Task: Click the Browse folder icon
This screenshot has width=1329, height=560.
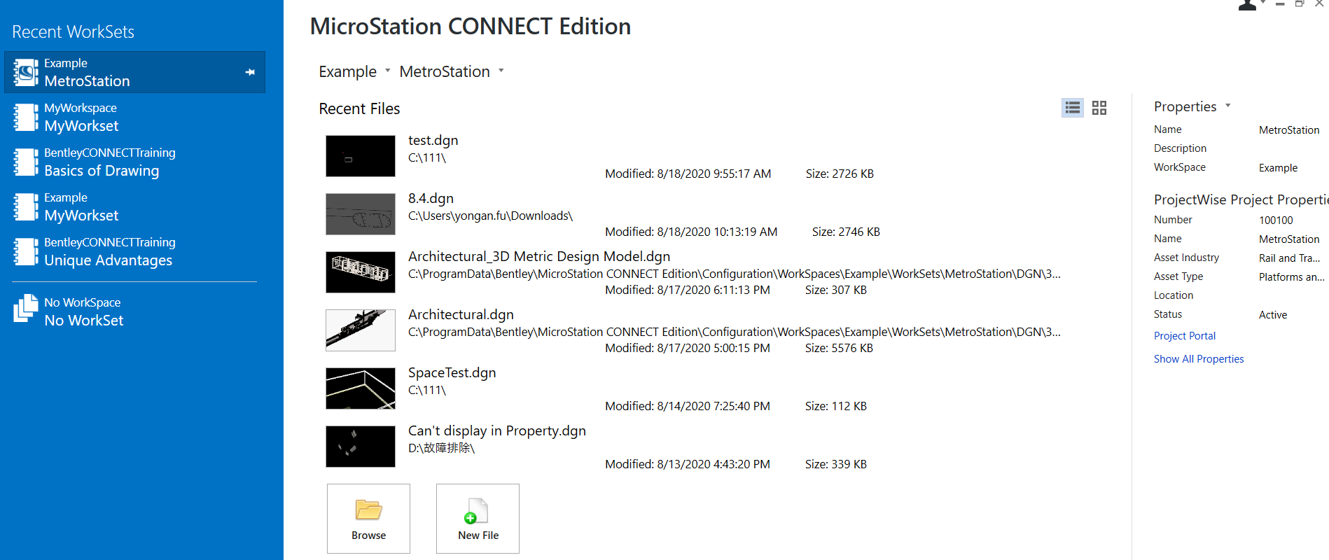Action: point(368,510)
